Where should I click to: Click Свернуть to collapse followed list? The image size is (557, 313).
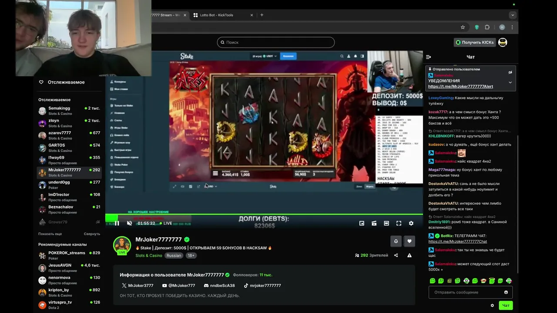coord(92,234)
